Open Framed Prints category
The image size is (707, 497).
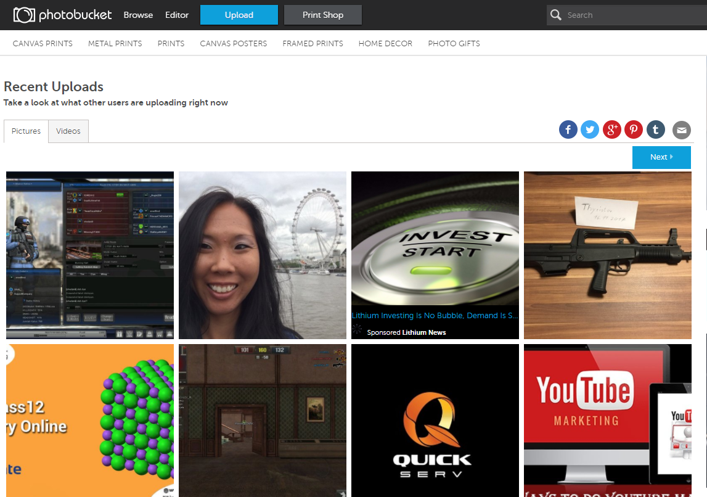click(x=313, y=43)
